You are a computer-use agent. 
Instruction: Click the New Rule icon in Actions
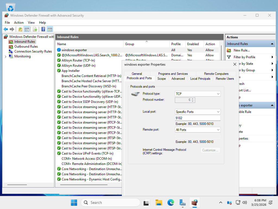coord(229,50)
